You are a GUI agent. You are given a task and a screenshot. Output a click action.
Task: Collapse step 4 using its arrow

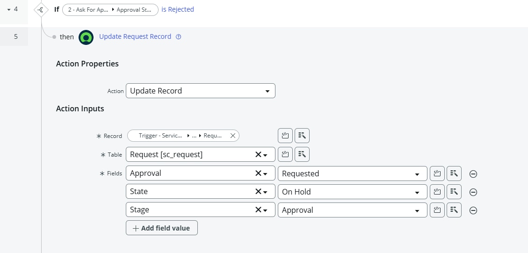tap(8, 9)
